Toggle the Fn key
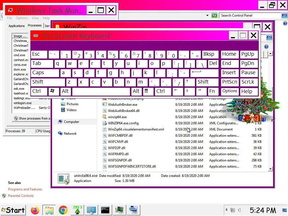Screen dimensions: 288x216 coord(213,91)
